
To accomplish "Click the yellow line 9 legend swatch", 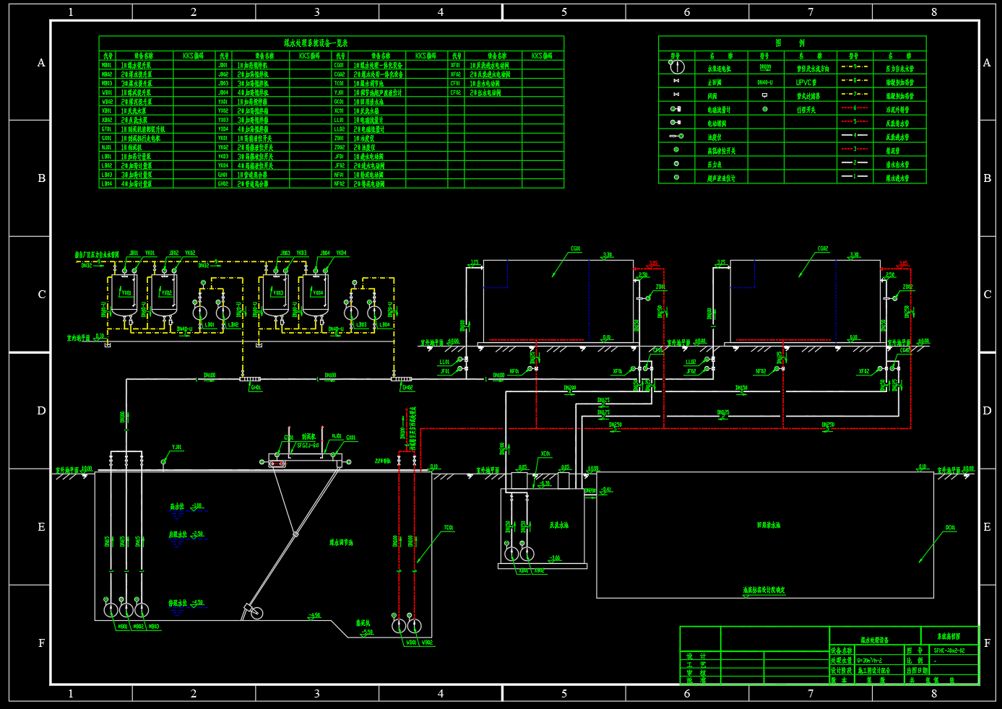I will tap(855, 67).
